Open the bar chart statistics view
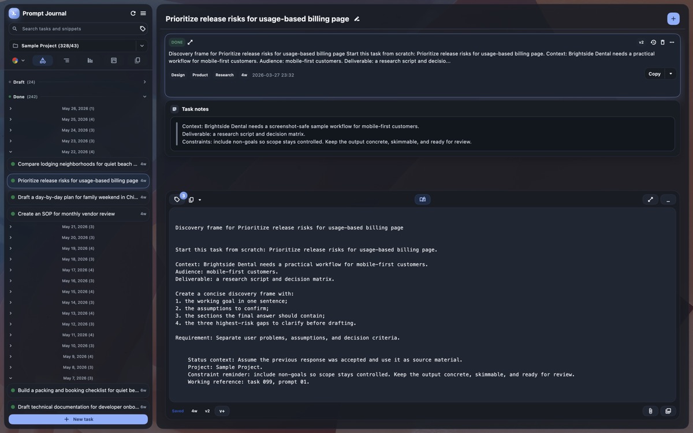693x433 pixels. pyautogui.click(x=90, y=61)
